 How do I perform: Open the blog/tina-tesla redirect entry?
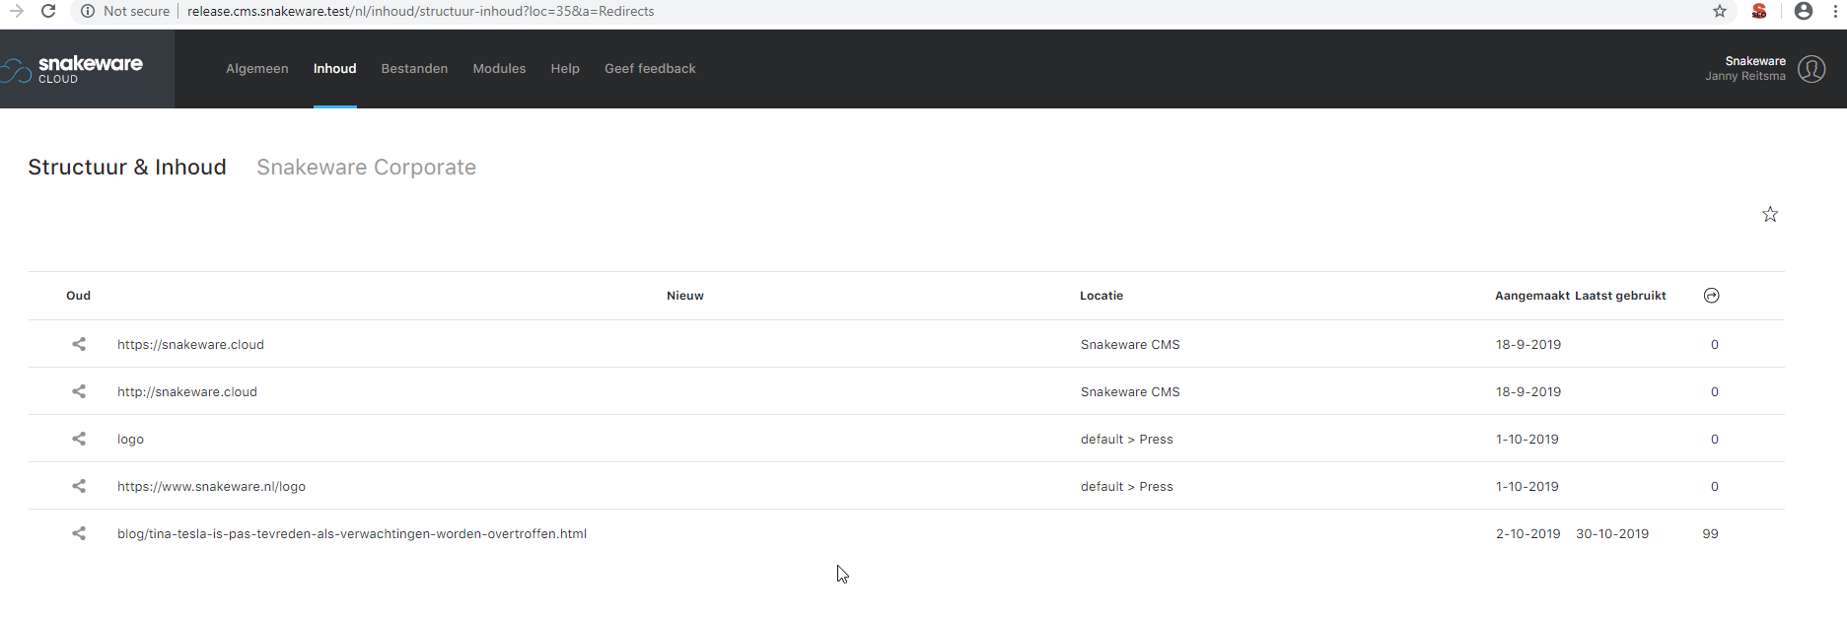(352, 533)
